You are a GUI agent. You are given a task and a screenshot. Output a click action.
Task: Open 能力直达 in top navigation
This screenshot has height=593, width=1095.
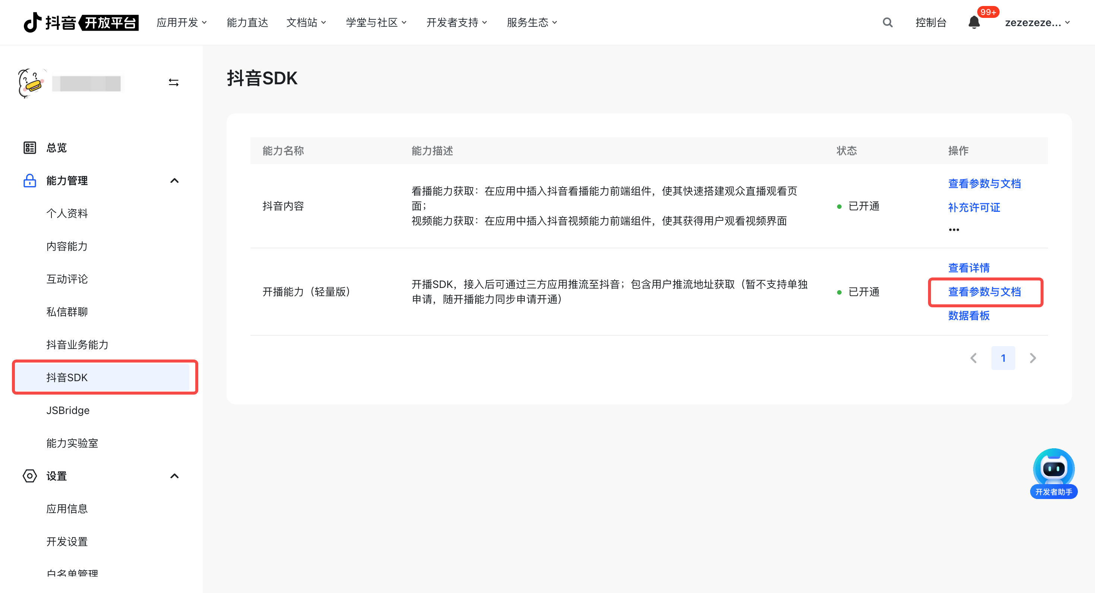[x=247, y=22]
